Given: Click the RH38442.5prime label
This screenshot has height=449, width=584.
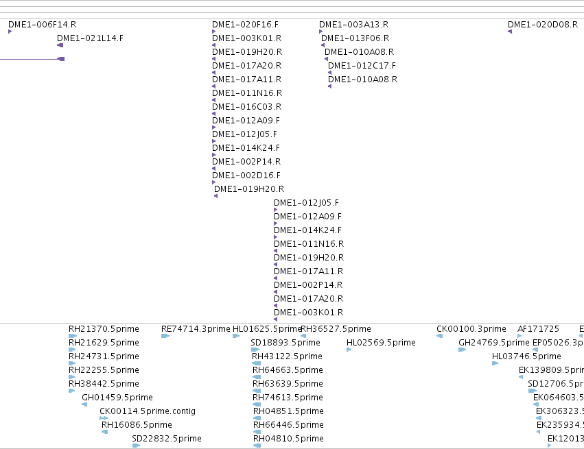Looking at the screenshot, I should [x=104, y=384].
